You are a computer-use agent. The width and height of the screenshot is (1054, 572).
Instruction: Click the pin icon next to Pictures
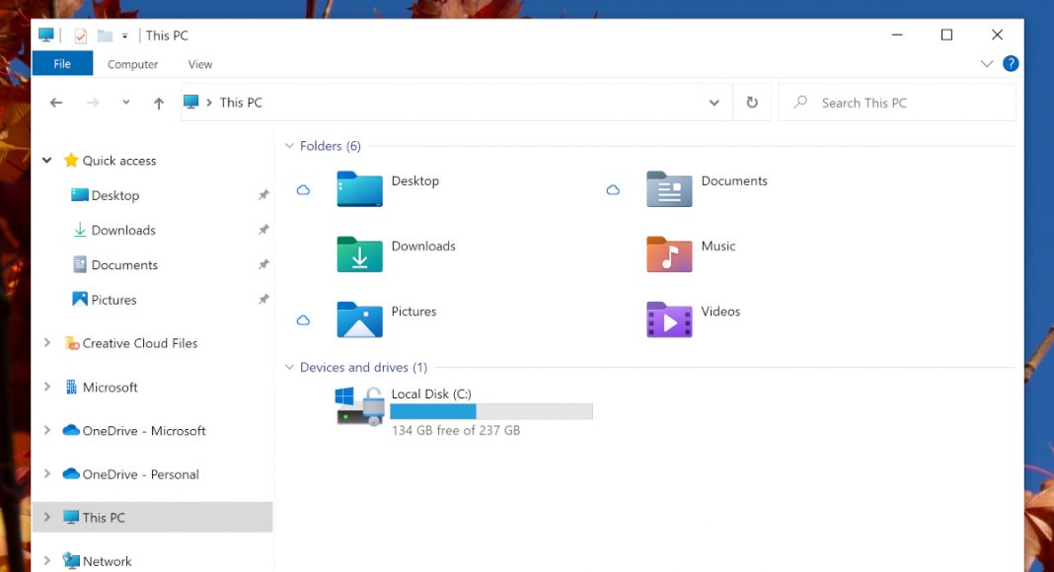click(263, 300)
